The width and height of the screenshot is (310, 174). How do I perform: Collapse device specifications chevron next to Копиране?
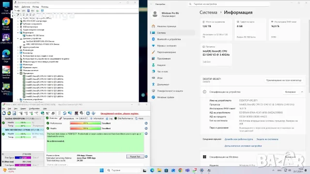point(302,92)
